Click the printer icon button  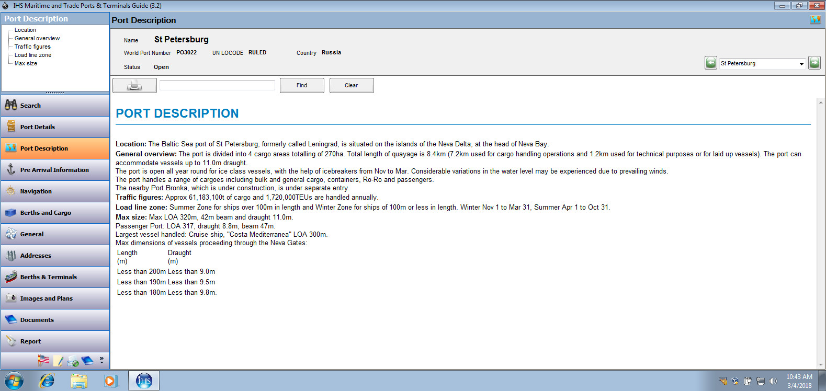[x=134, y=85]
